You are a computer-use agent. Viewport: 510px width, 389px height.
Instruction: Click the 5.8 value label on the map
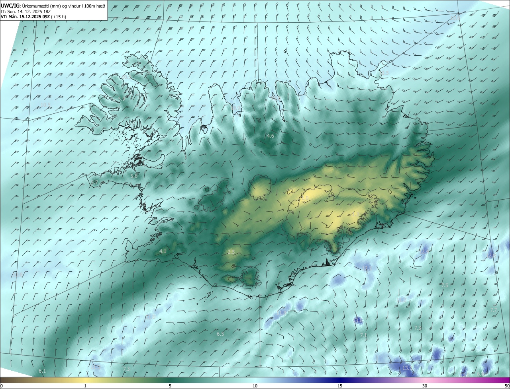tap(134, 176)
